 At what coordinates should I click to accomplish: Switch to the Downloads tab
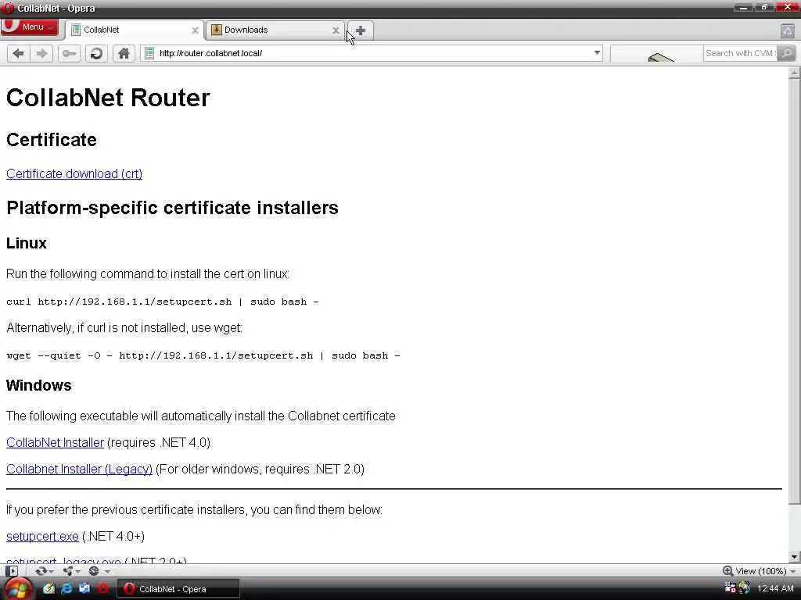tap(275, 30)
